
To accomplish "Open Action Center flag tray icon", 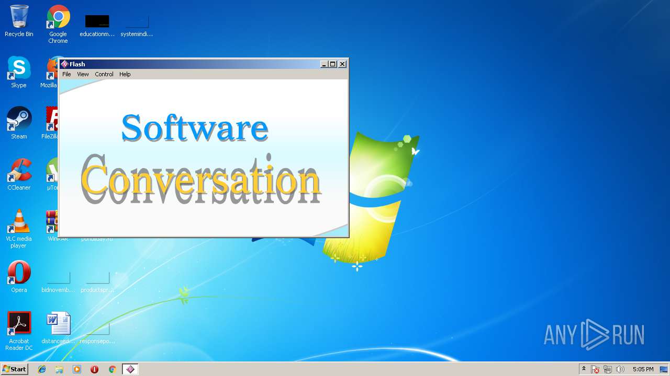I will (595, 369).
